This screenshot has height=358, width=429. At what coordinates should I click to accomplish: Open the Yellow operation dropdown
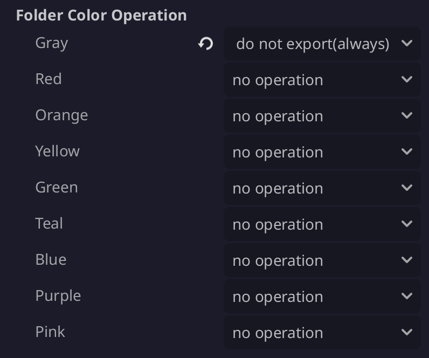click(x=322, y=152)
